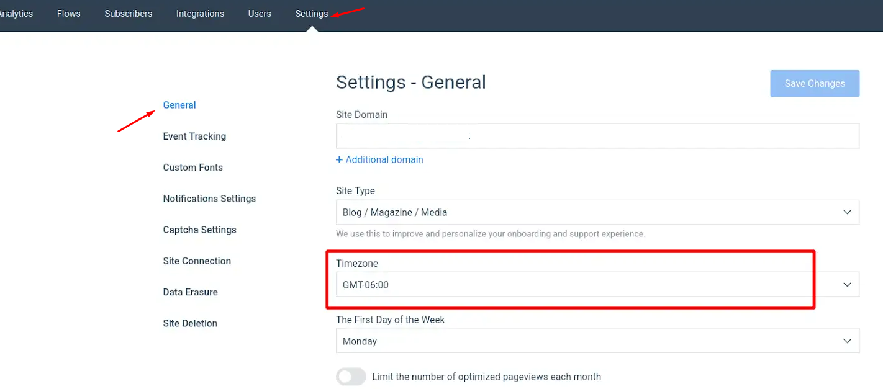Click into the Site Domain input field
883x389 pixels.
click(597, 136)
